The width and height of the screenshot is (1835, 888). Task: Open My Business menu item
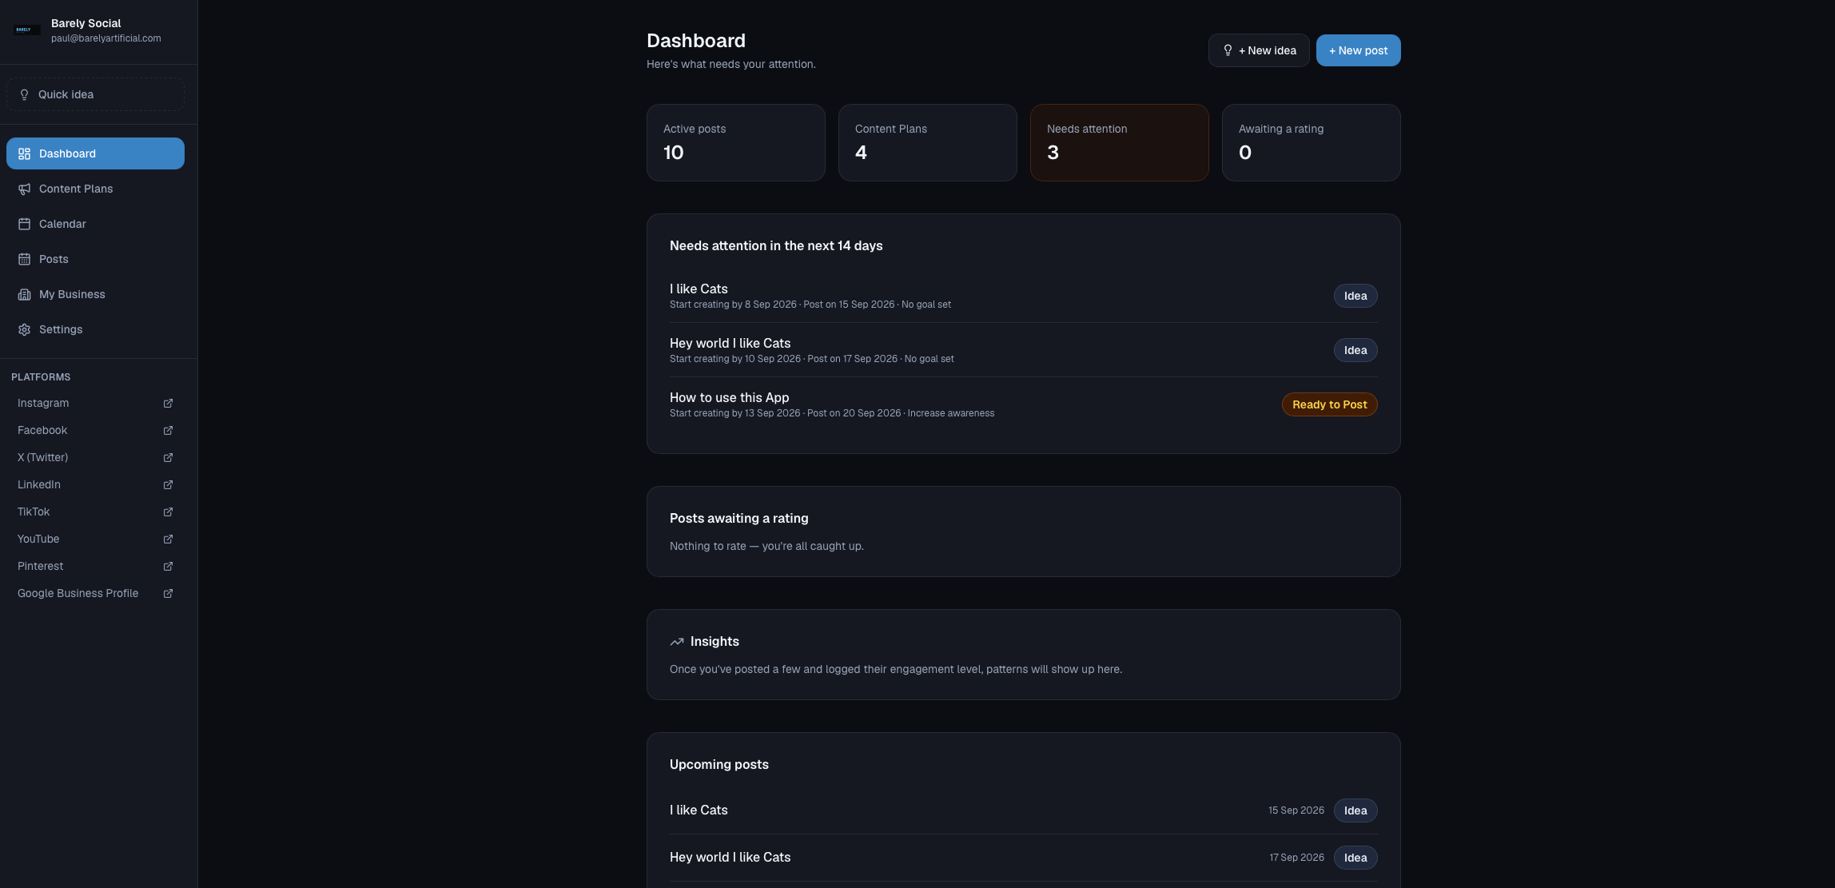[x=95, y=294]
